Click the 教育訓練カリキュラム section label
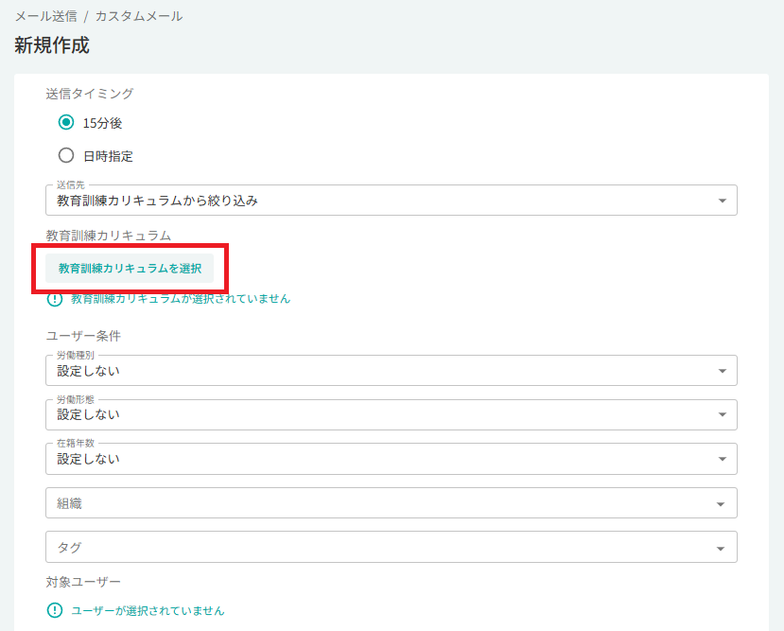 [x=108, y=236]
